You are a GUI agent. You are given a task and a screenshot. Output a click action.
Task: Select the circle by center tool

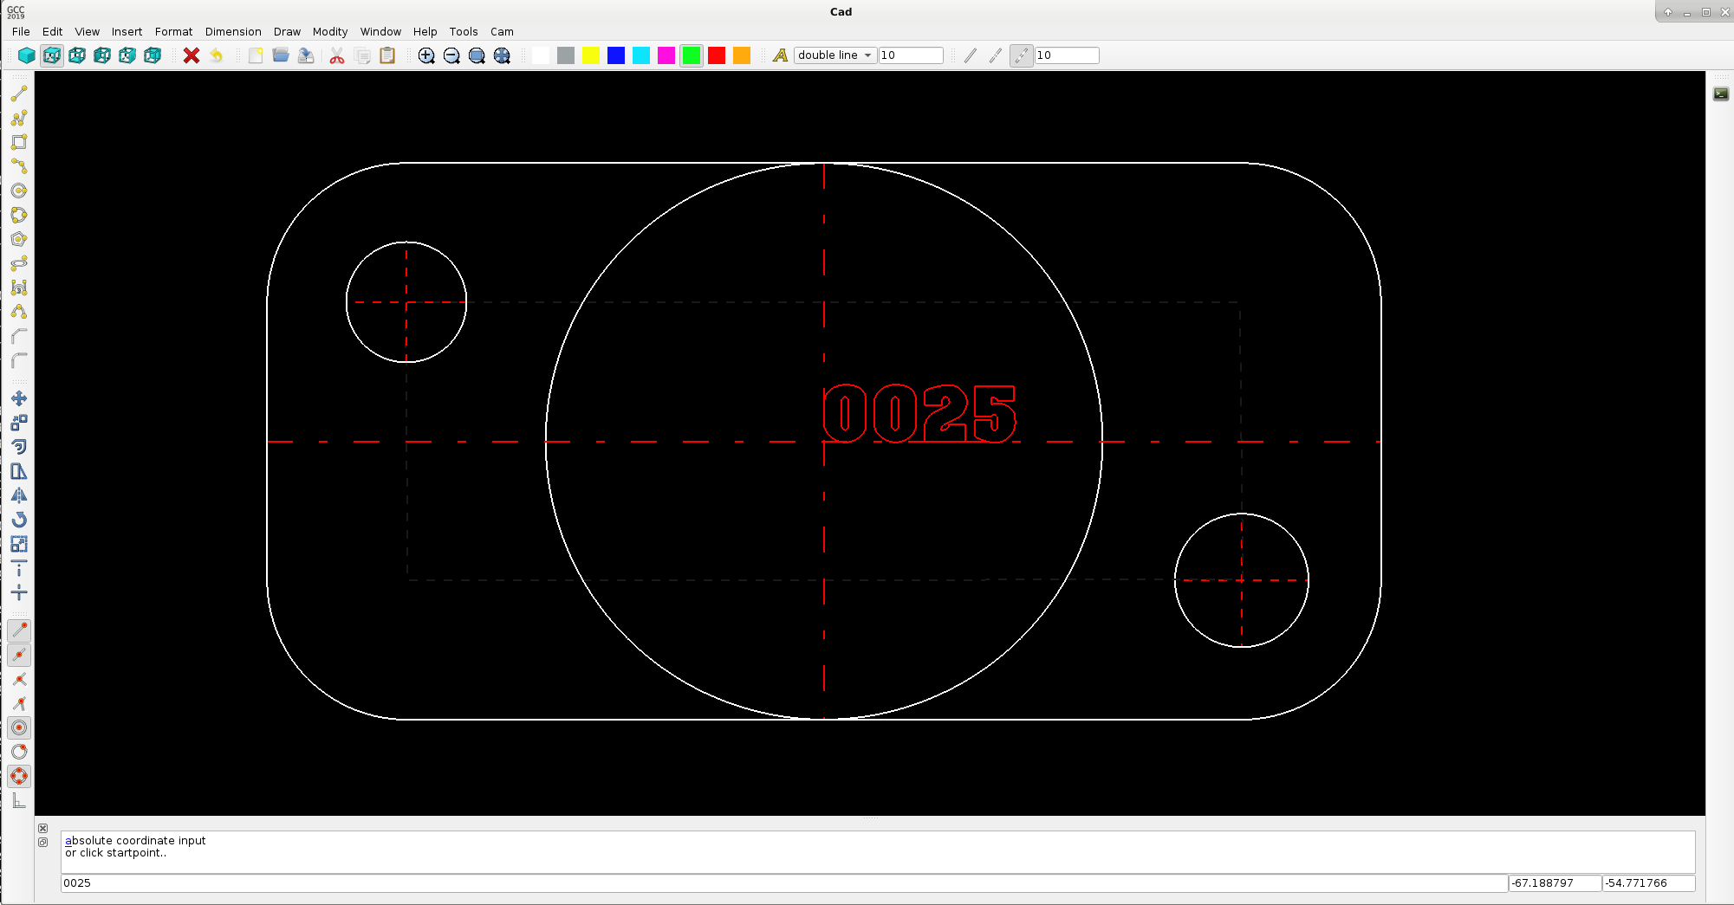(19, 191)
